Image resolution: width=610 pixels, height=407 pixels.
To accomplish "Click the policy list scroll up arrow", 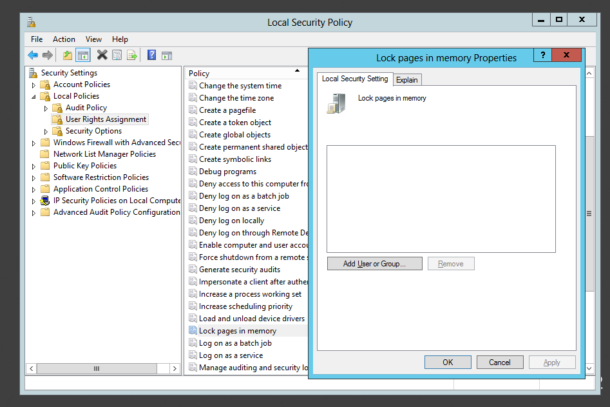I will pos(589,74).
